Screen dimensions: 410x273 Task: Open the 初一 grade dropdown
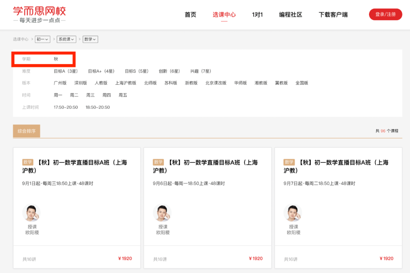(42, 39)
